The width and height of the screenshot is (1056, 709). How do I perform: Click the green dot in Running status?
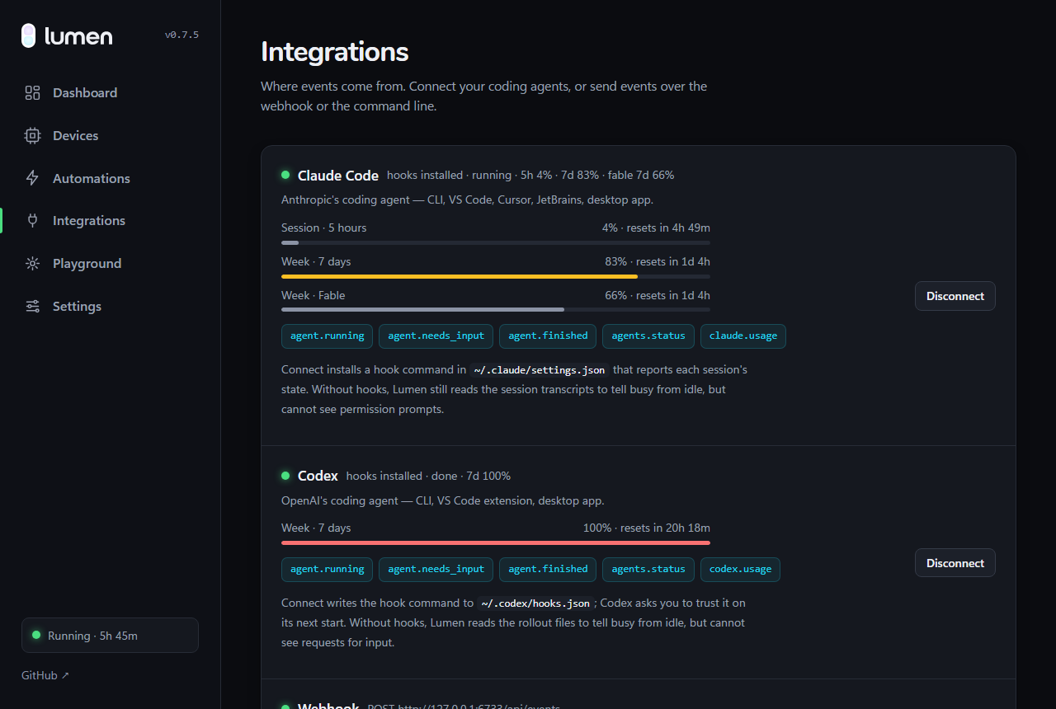(x=36, y=635)
